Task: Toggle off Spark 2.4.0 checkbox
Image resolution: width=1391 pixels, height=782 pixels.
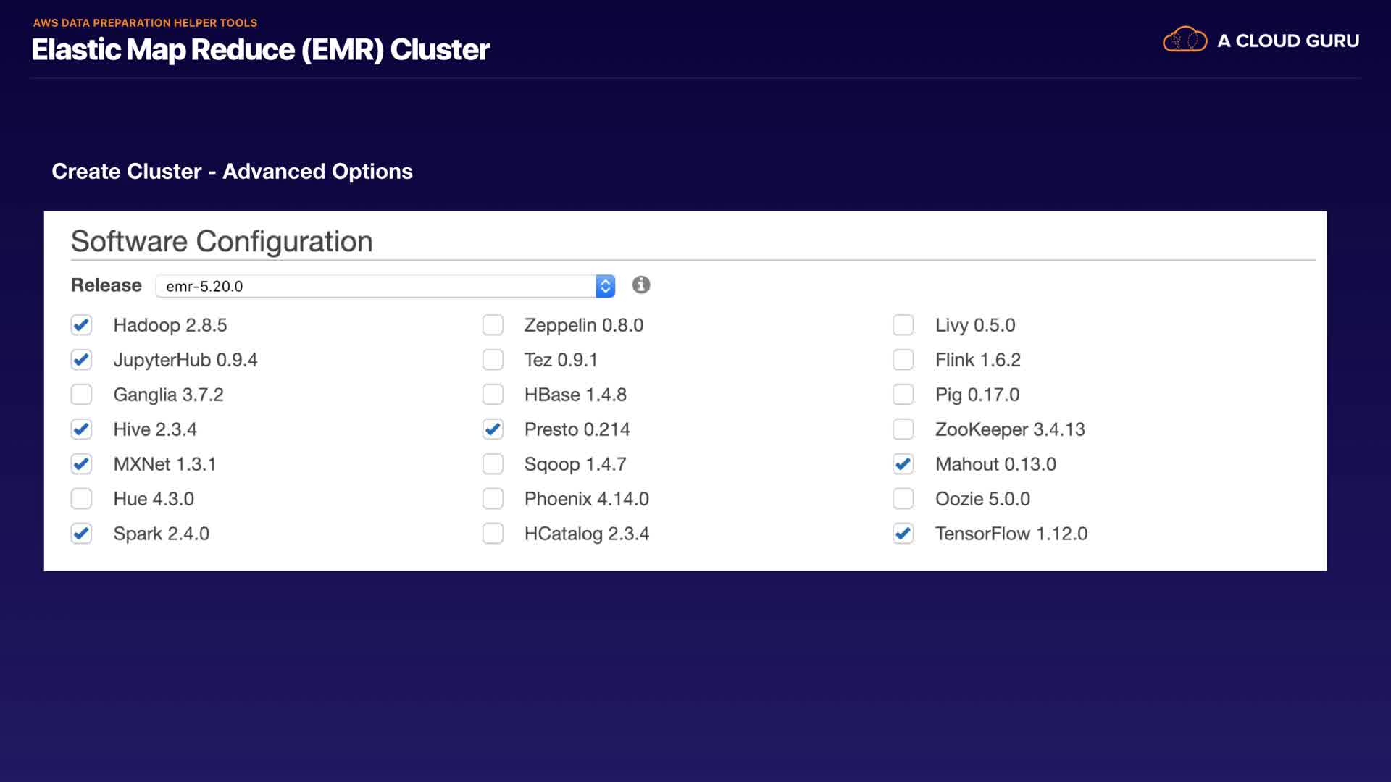Action: coord(82,534)
